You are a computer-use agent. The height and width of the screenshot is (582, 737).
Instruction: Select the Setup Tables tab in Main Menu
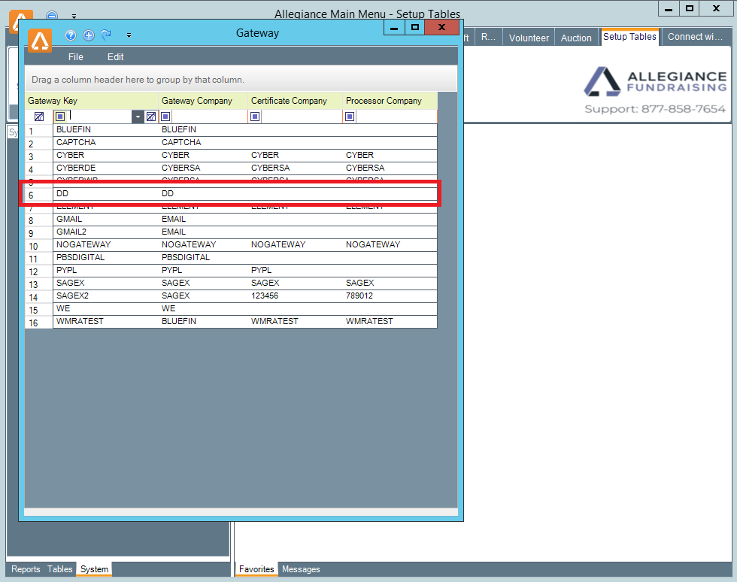tap(629, 37)
